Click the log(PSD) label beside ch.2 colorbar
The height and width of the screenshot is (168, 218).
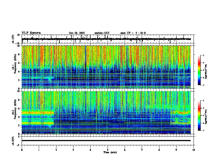(206, 117)
